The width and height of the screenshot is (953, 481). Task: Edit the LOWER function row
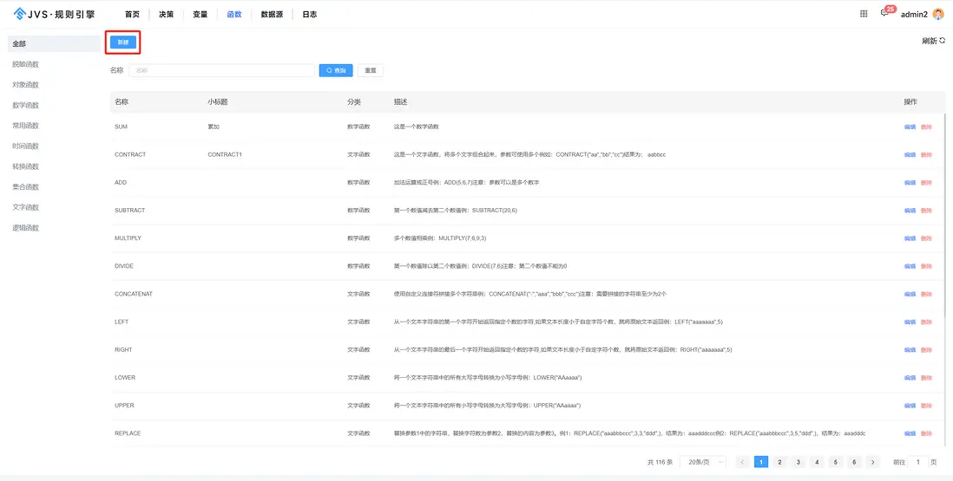point(910,378)
